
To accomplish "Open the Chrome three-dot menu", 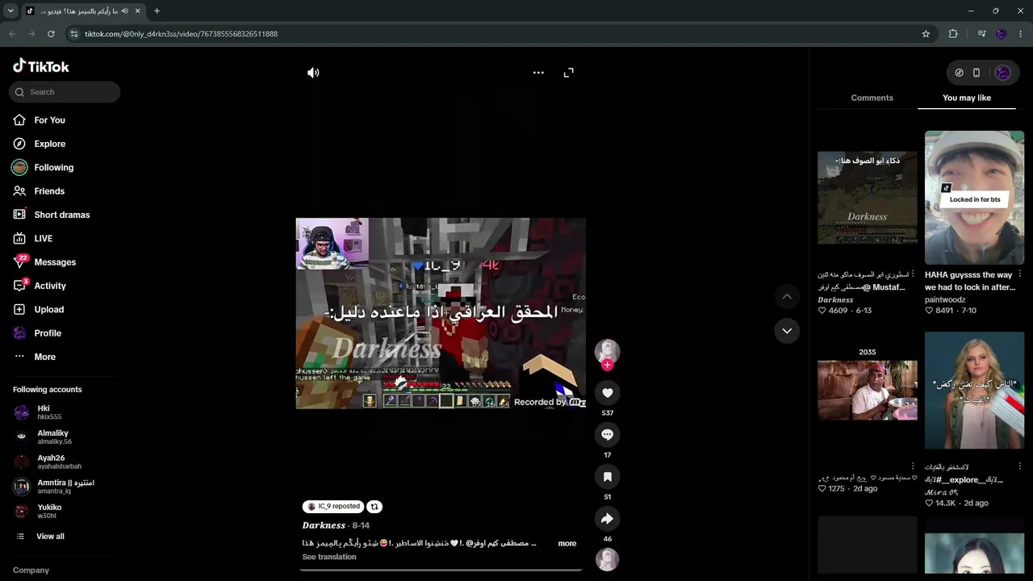I will (x=1021, y=34).
